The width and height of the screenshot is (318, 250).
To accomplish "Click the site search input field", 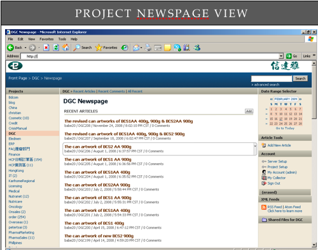I will [x=272, y=79].
